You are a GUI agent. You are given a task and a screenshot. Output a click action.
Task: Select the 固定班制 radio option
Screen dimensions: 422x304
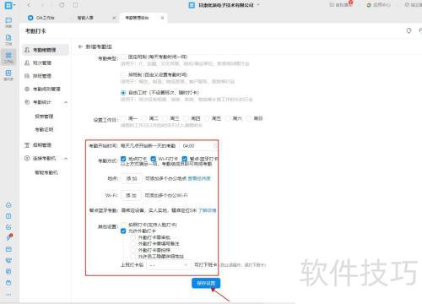click(123, 57)
